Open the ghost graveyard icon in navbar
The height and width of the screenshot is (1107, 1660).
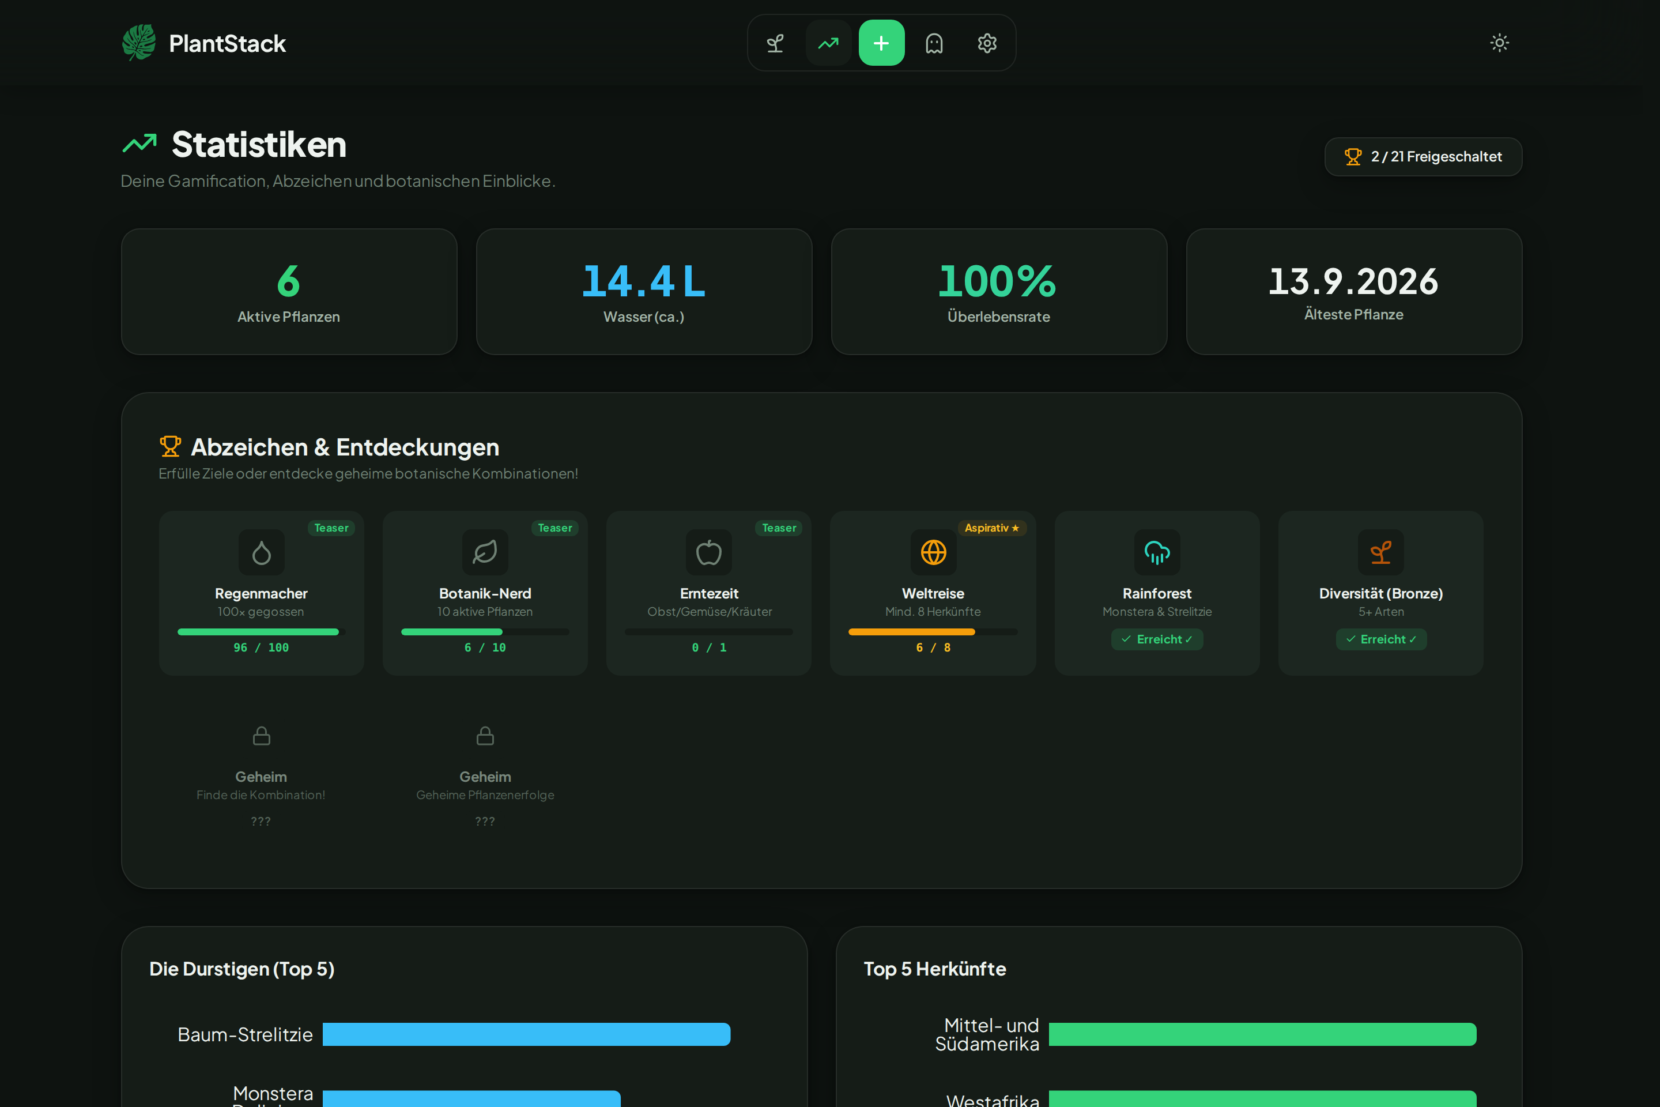point(934,43)
